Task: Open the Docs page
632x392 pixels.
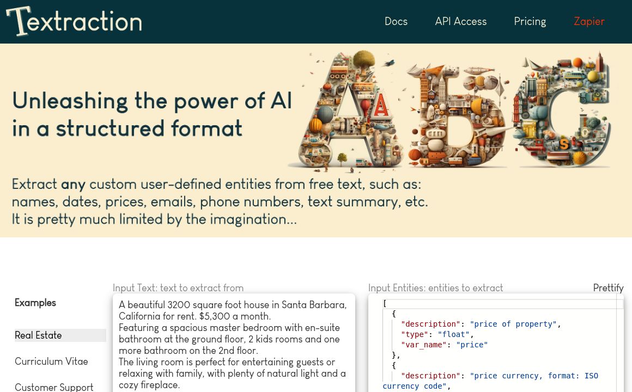Action: coord(396,21)
